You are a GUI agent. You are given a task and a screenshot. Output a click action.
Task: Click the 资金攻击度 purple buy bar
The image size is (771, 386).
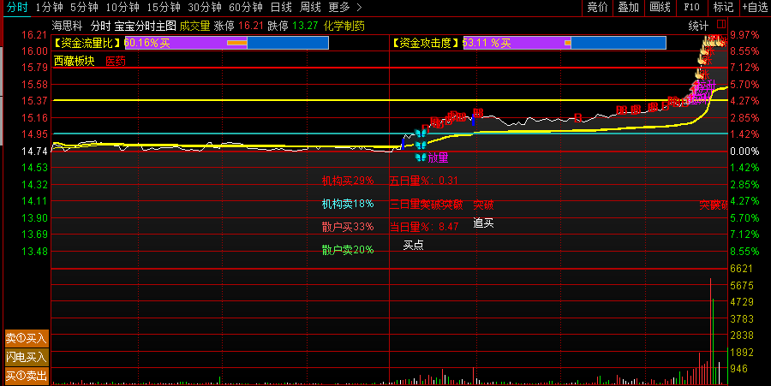[517, 43]
